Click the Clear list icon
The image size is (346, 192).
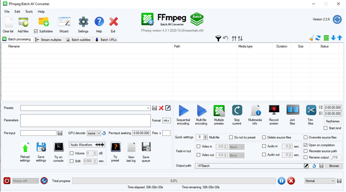(x=8, y=22)
